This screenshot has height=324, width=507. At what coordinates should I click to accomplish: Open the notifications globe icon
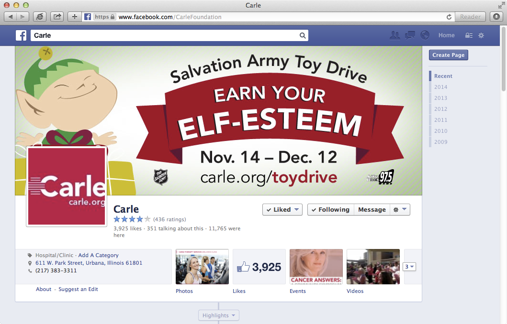(x=425, y=35)
